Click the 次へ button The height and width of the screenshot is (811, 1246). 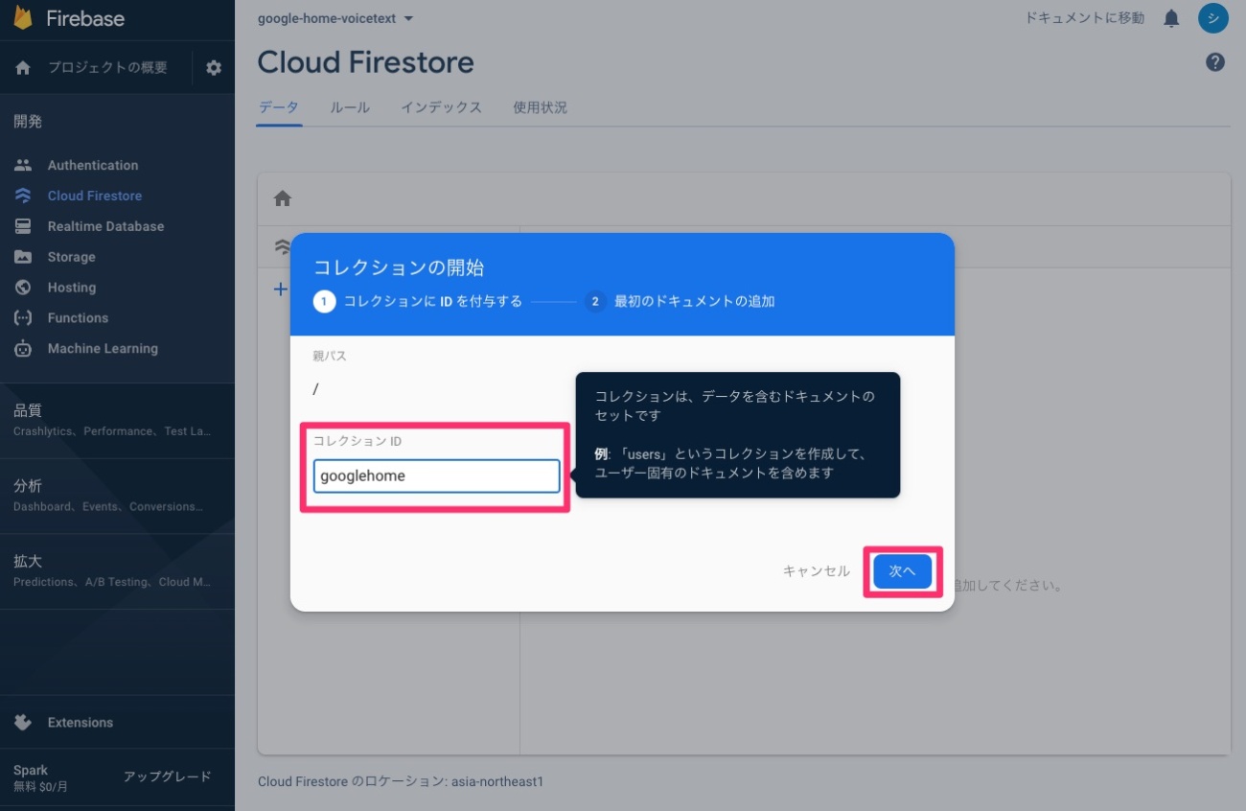(903, 571)
